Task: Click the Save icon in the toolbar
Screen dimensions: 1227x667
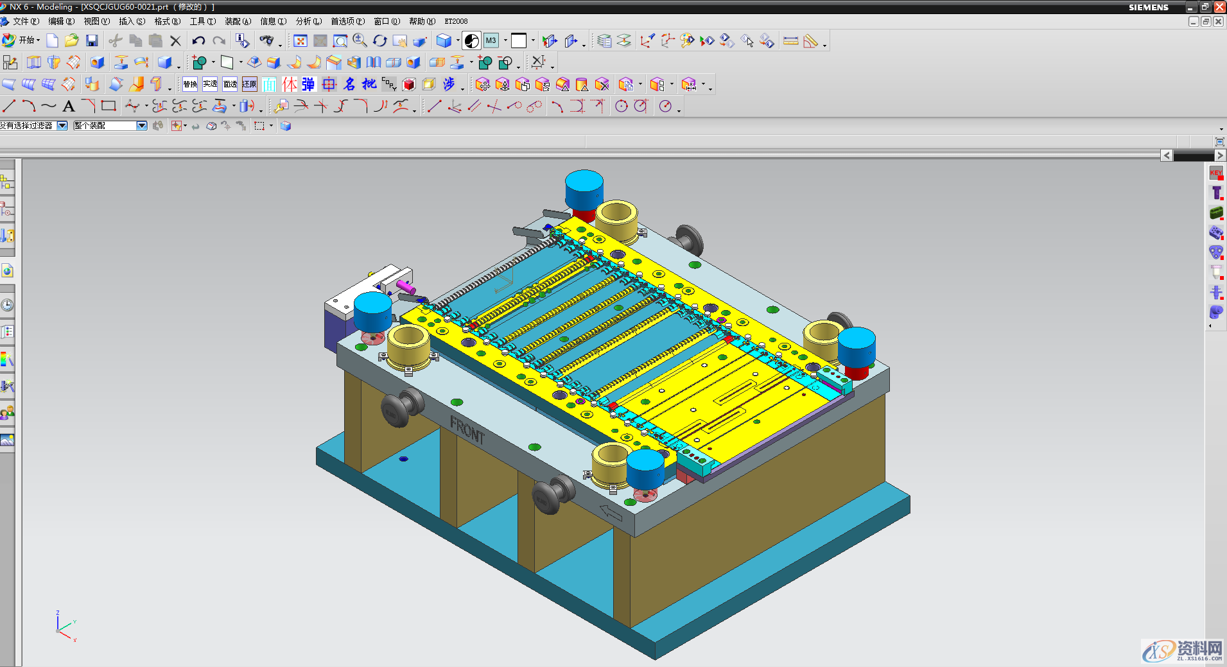Action: [92, 41]
